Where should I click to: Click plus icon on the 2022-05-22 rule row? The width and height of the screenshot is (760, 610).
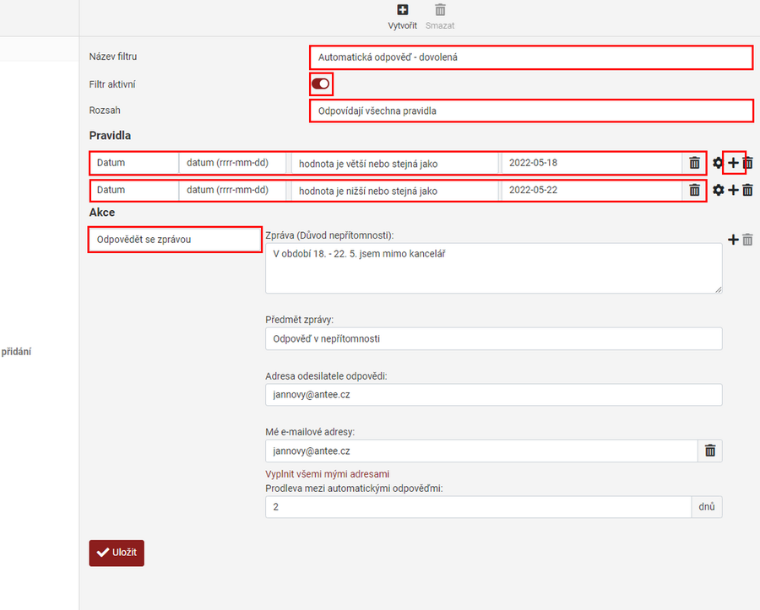(x=733, y=191)
